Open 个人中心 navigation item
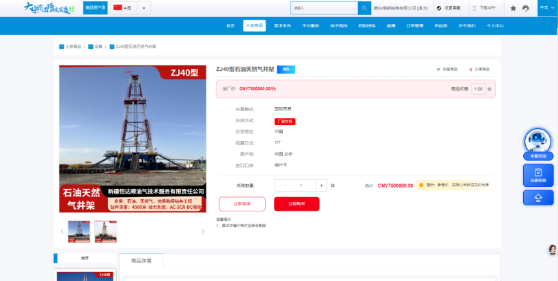Screen dimensions: 558x281 click(495, 26)
